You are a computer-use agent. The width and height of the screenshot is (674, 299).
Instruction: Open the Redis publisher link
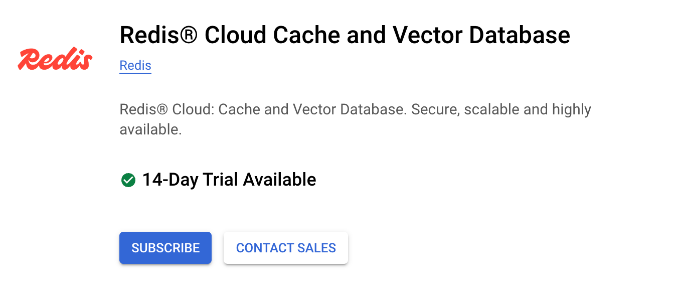(135, 66)
